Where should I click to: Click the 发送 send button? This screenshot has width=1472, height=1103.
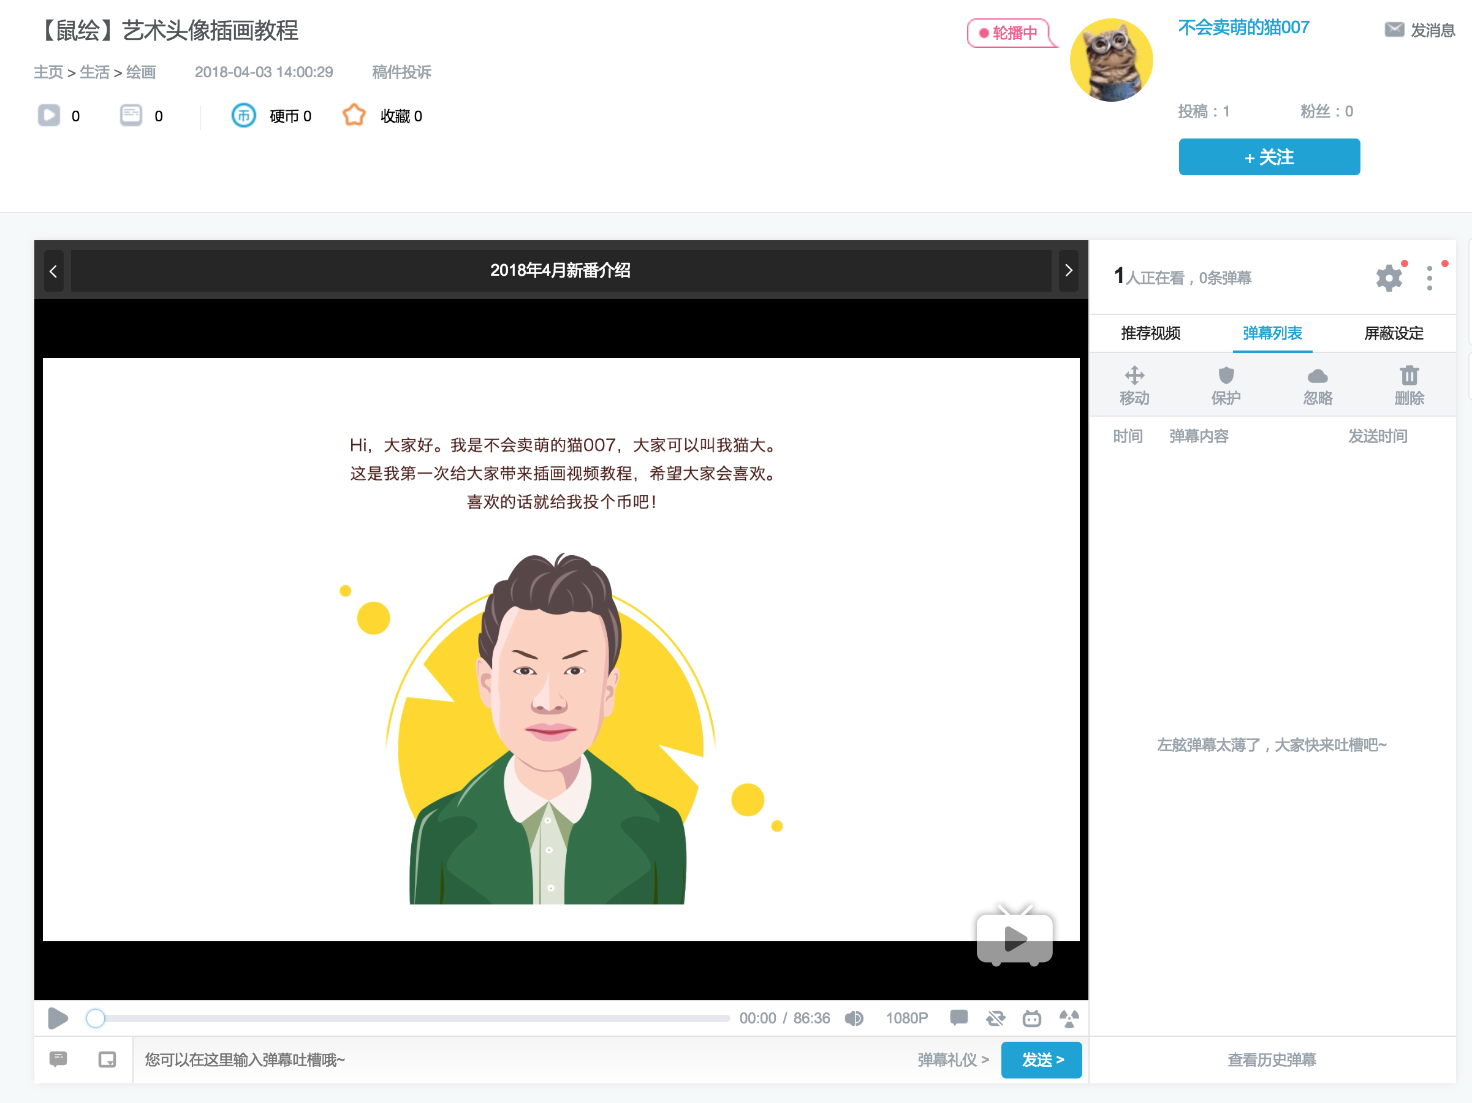[1041, 1059]
